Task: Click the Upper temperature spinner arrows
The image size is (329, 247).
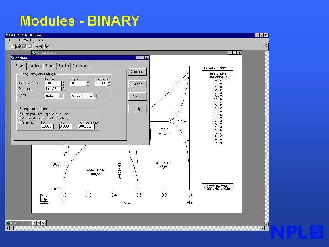Action: [x=88, y=83]
